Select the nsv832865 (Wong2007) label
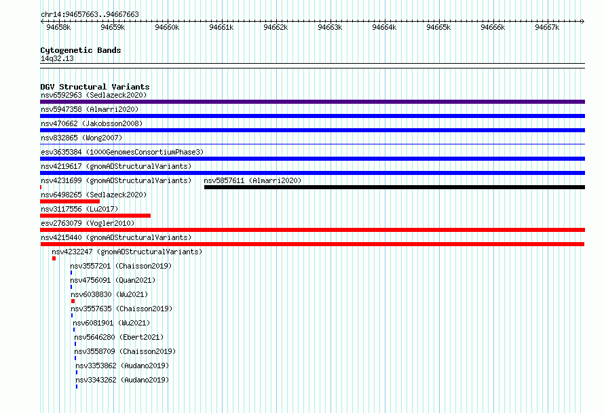604x413 pixels. pyautogui.click(x=81, y=138)
